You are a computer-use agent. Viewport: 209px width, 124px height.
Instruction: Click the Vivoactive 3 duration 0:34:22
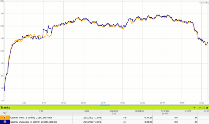tap(148, 122)
